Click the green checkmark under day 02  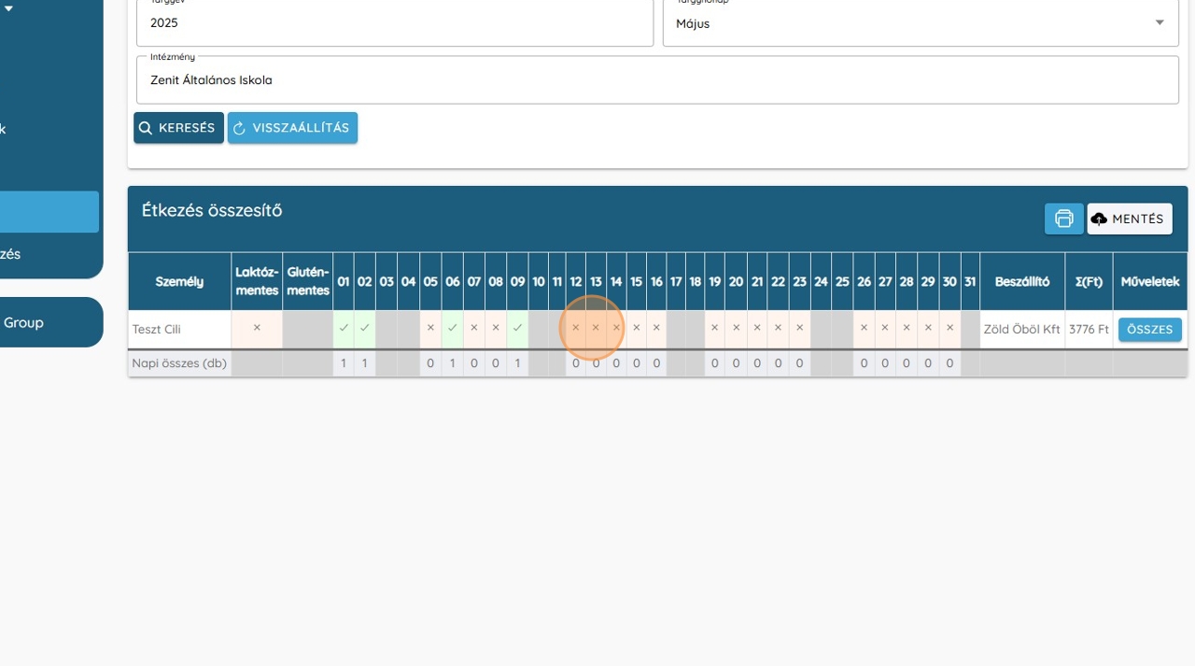tap(365, 328)
